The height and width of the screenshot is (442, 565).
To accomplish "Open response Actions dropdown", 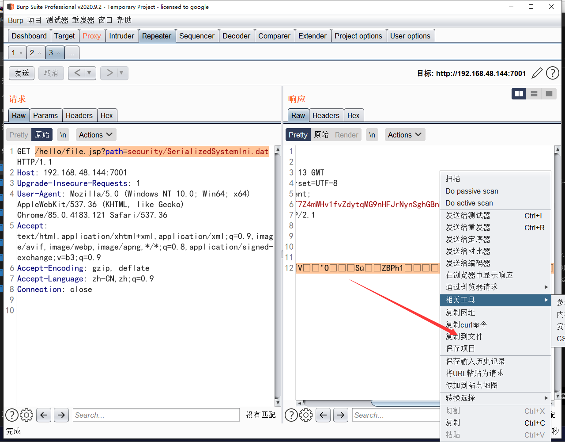I will (x=405, y=135).
